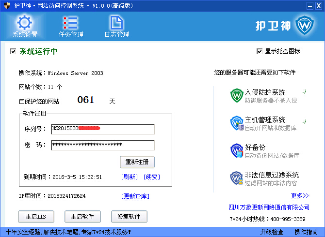Click into the 密码 input field
This screenshot has height=237, width=325.
[x=103, y=145]
